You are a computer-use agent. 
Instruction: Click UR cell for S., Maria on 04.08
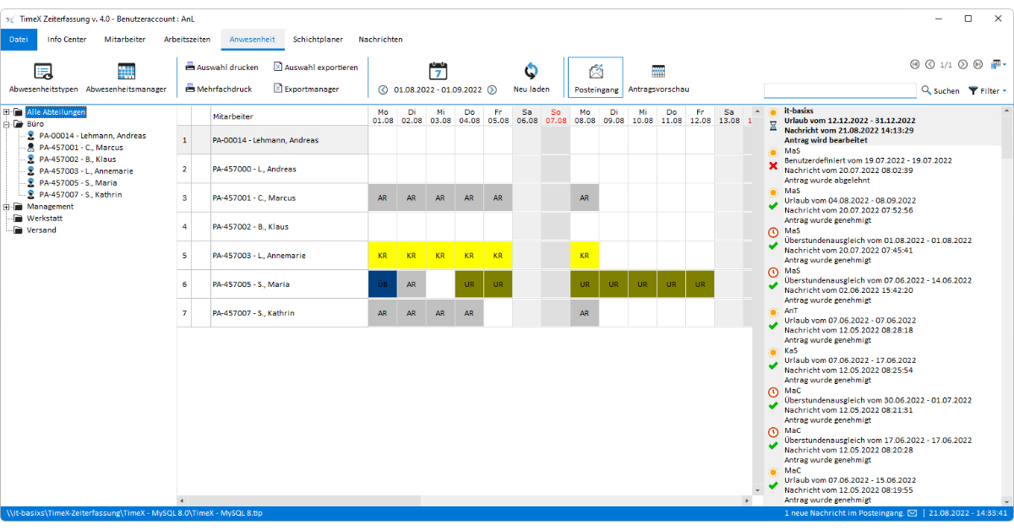pos(469,284)
